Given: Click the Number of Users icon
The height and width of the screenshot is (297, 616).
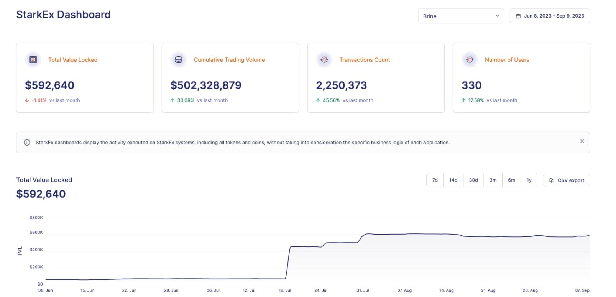Looking at the screenshot, I should tap(470, 60).
